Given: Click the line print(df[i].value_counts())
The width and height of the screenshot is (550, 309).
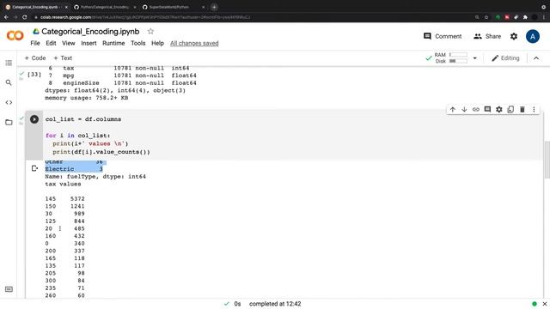Looking at the screenshot, I should point(101,152).
